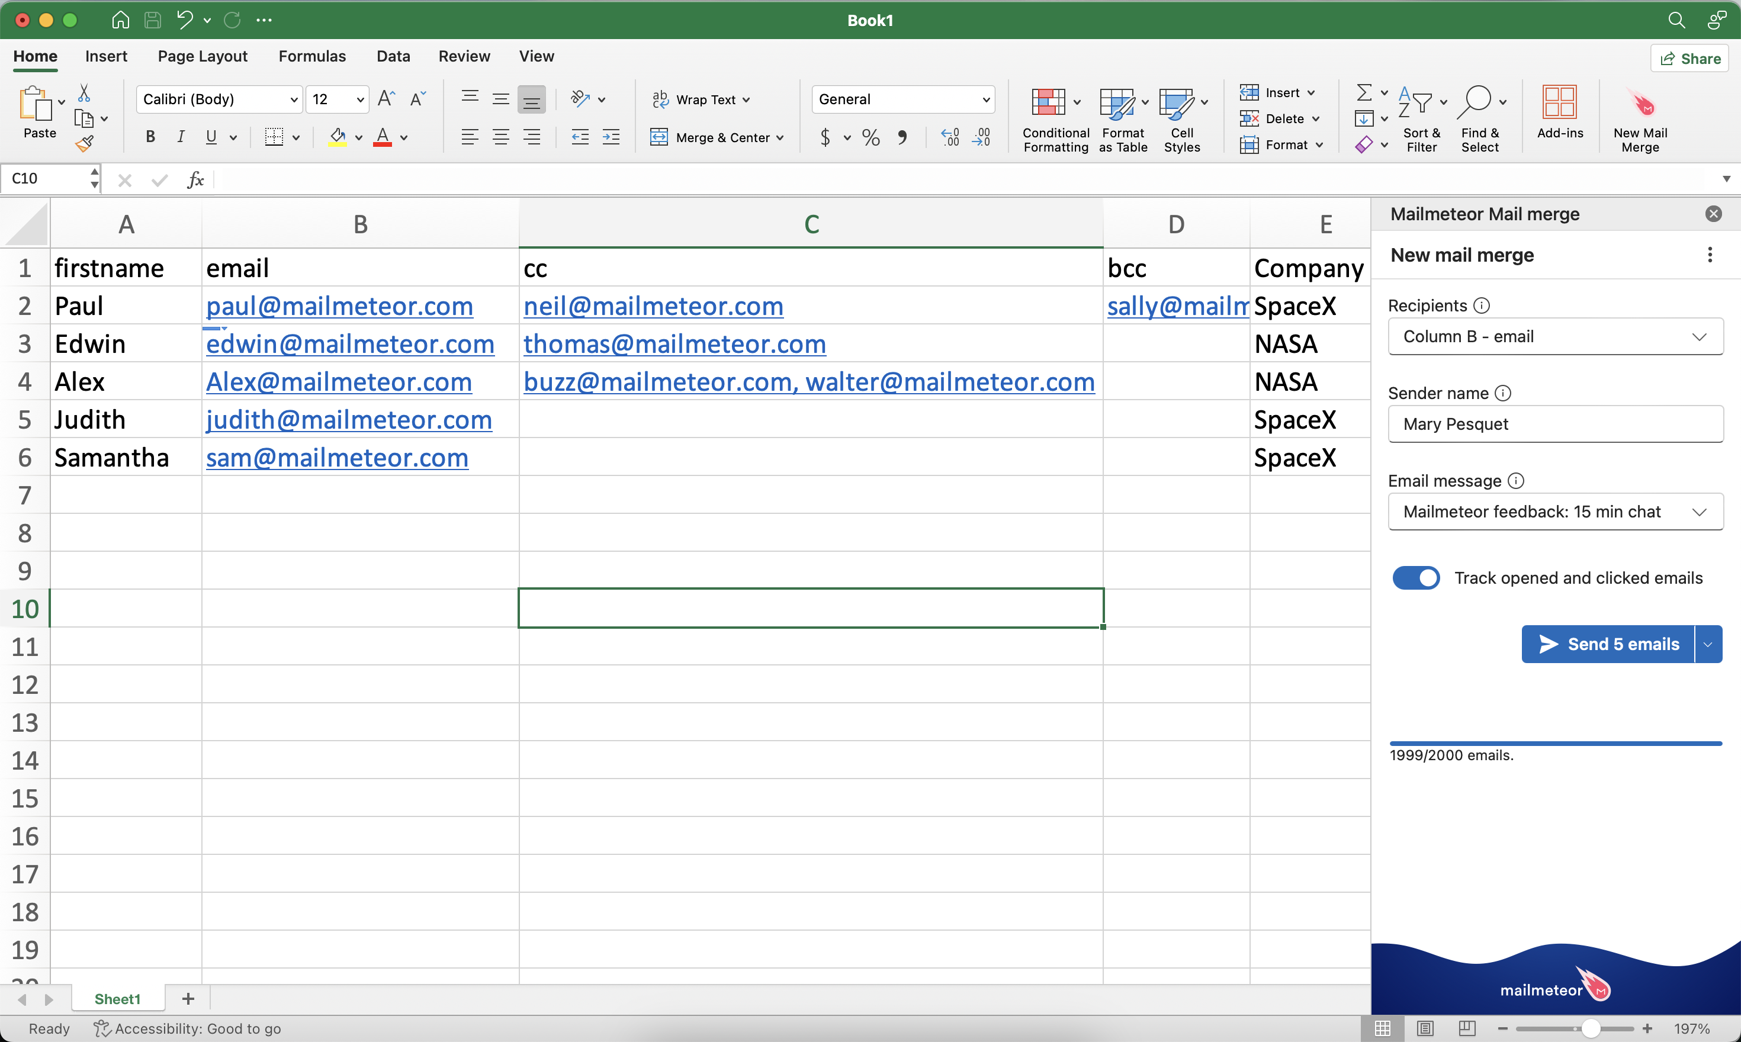Open the Insert ribbon tab
Image resolution: width=1741 pixels, height=1042 pixels.
[x=106, y=56]
